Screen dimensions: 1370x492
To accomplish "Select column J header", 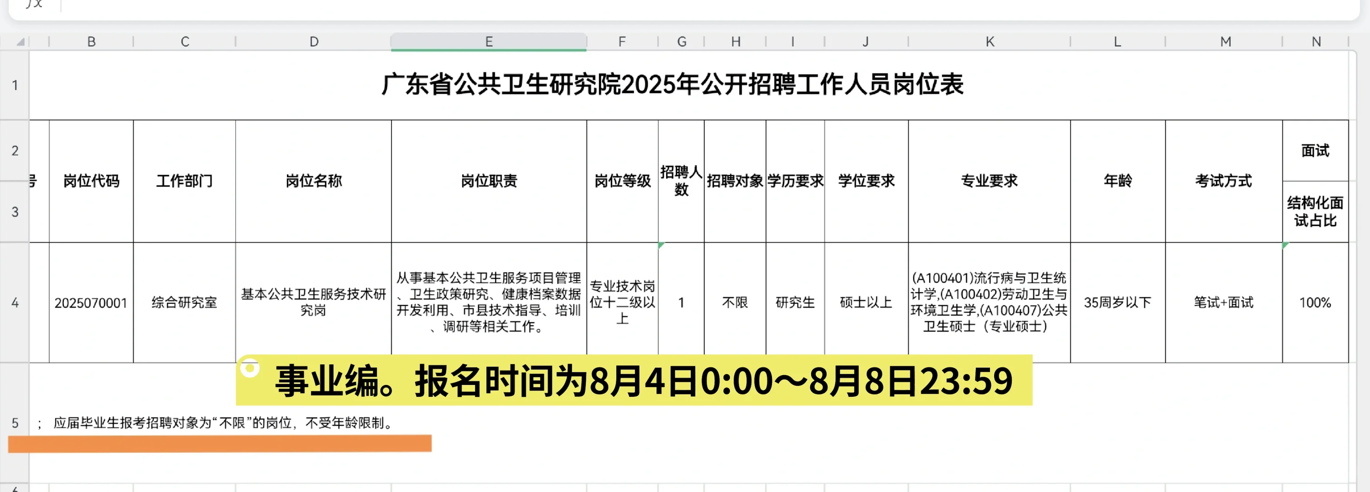I will pos(866,41).
